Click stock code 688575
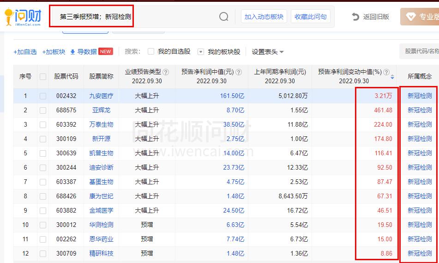The width and height of the screenshot is (439, 263). point(66,110)
